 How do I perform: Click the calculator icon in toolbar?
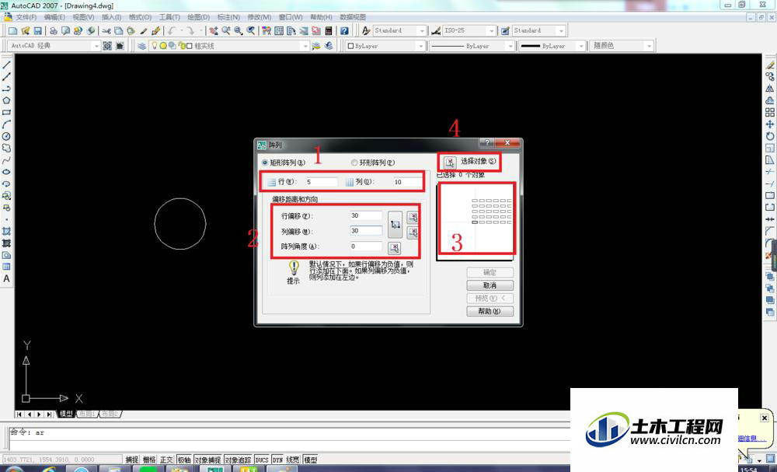click(x=329, y=31)
